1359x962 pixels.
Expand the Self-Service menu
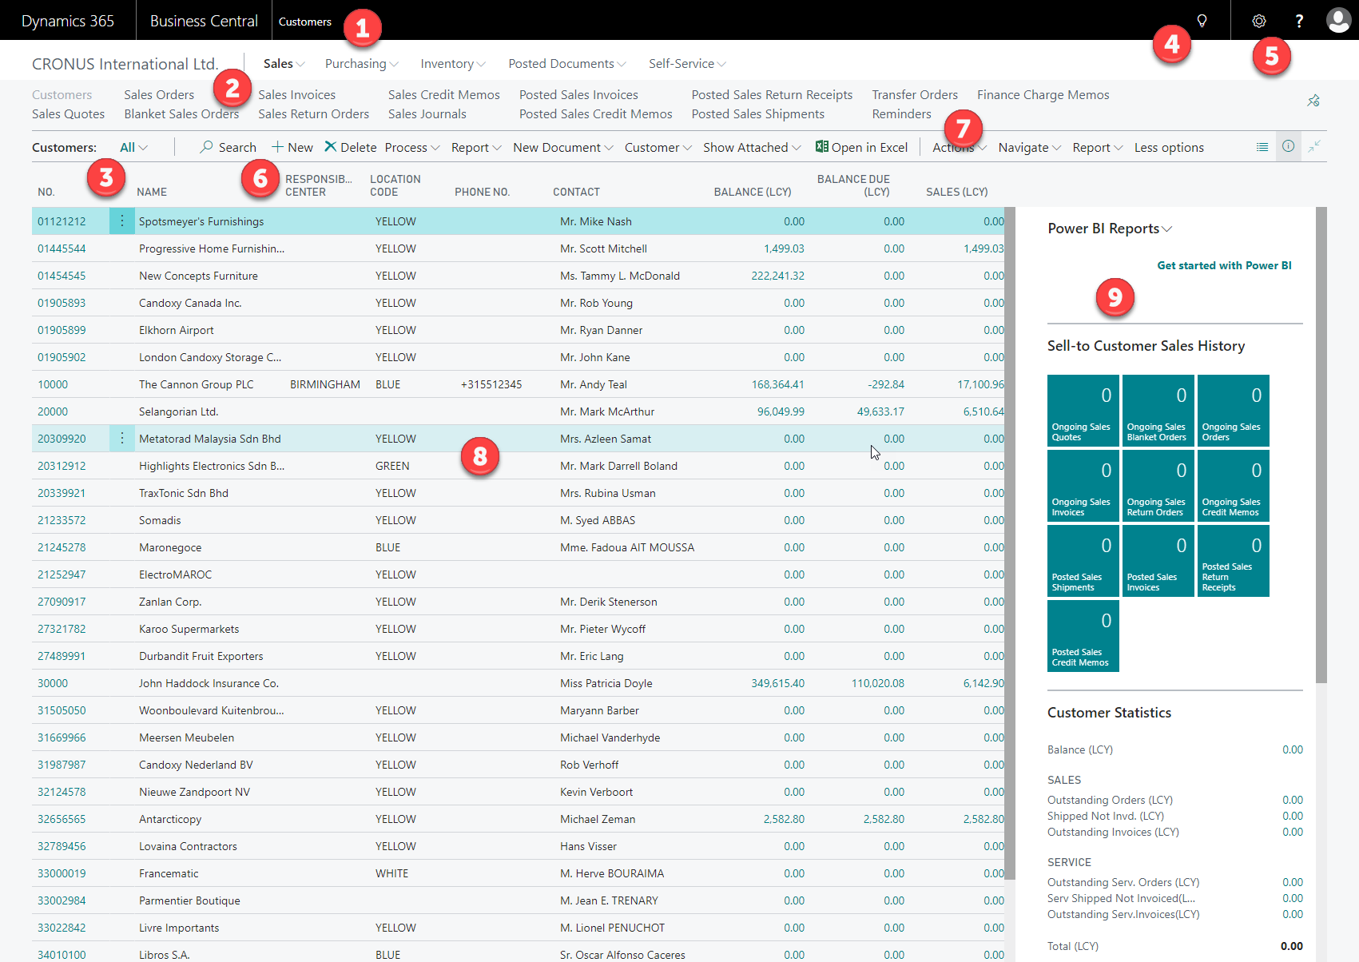(x=687, y=64)
